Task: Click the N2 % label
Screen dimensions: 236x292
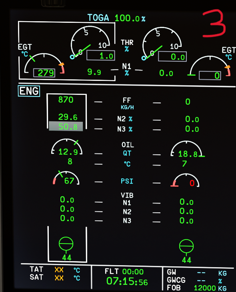Action: pyautogui.click(x=125, y=119)
